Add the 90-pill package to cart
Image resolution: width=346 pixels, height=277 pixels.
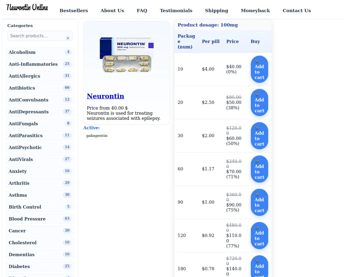click(259, 202)
